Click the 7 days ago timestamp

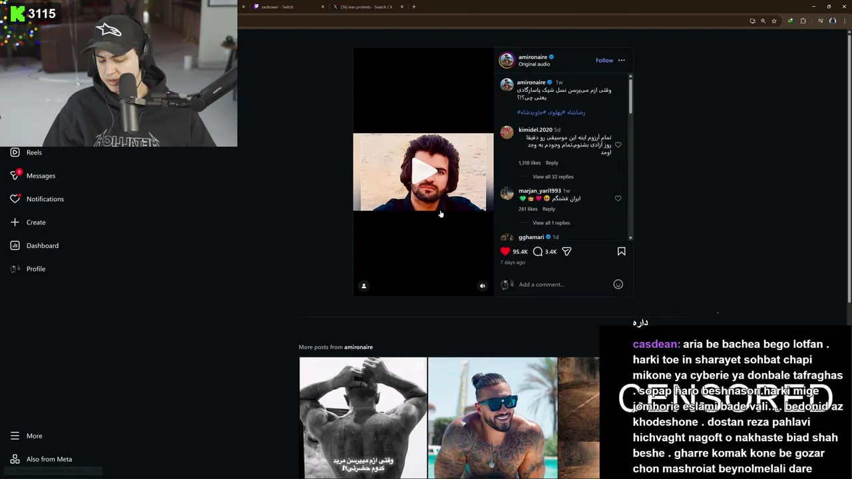(x=513, y=263)
